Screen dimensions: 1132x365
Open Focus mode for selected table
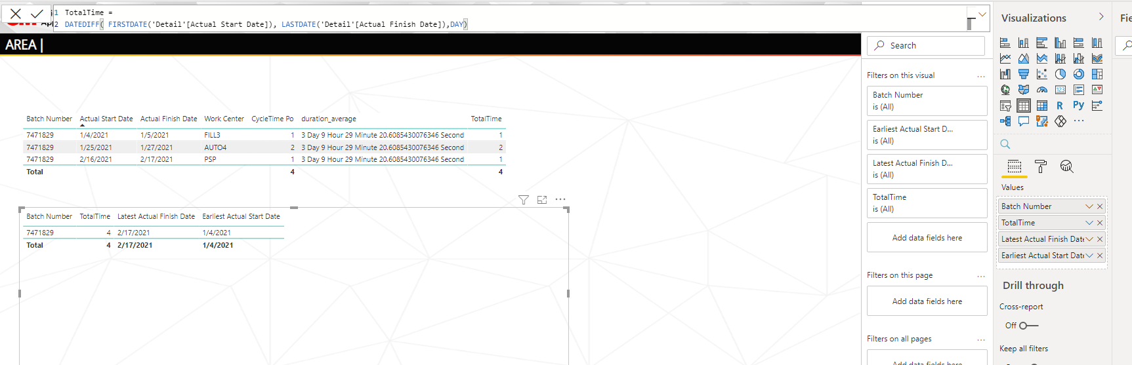pyautogui.click(x=542, y=200)
